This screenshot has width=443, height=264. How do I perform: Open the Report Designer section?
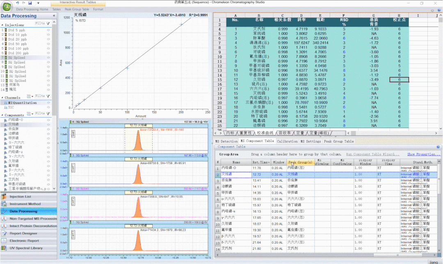(23, 233)
